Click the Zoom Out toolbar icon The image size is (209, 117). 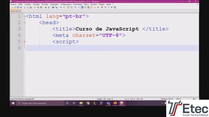[64, 7]
